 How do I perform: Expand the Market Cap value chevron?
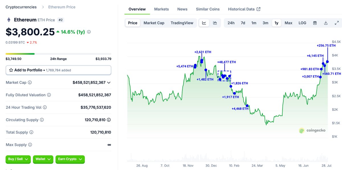tap(109, 82)
